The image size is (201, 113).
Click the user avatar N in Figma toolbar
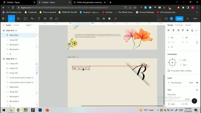[171, 19]
